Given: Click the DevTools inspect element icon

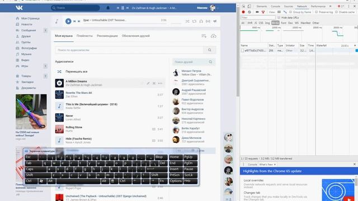Looking at the screenshot, I should (x=244, y=6).
